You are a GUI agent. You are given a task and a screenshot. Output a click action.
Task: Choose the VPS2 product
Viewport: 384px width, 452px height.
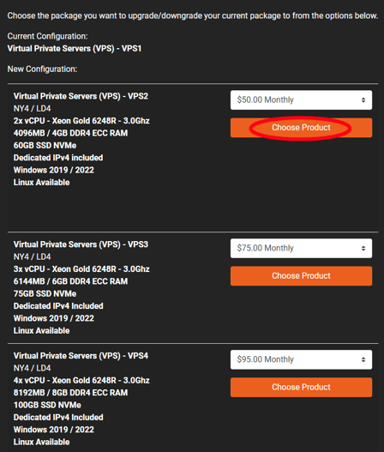pos(301,128)
